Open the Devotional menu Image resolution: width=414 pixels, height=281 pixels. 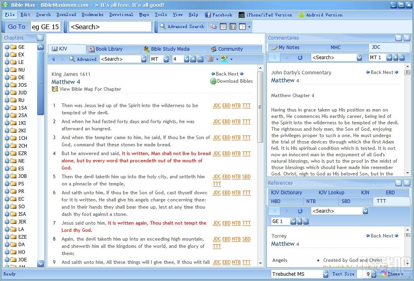click(121, 14)
